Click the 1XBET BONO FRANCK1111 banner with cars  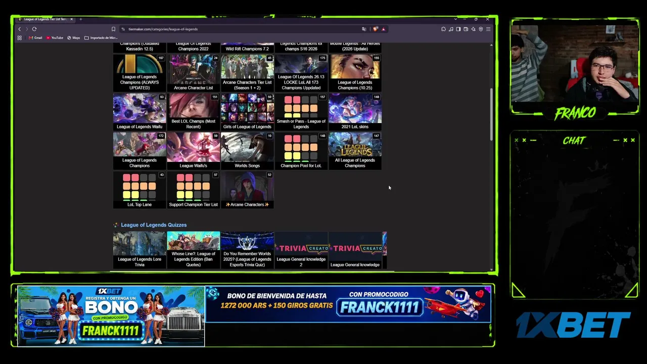tap(111, 316)
